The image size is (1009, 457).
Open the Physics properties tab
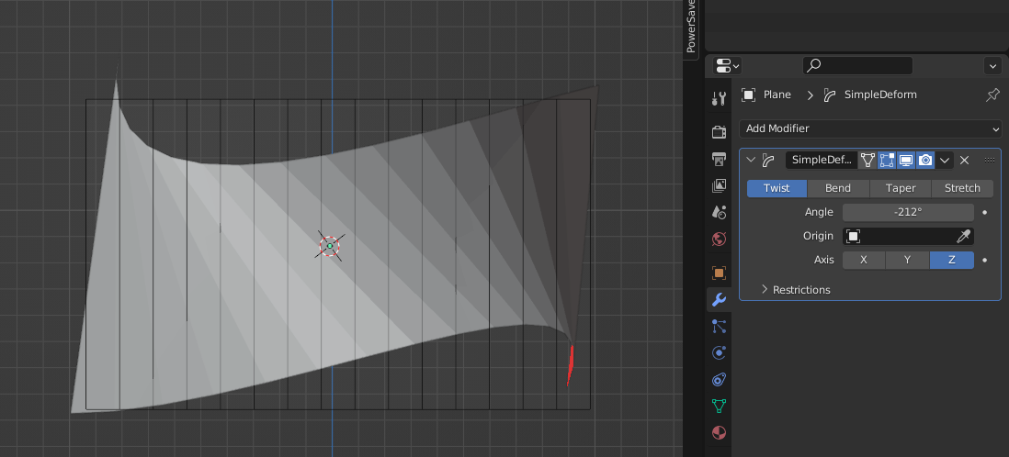click(720, 352)
